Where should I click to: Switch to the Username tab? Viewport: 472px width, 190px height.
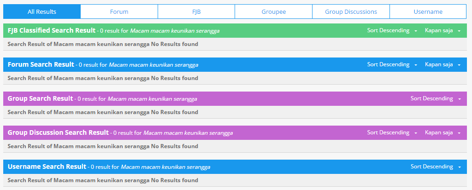(x=428, y=12)
